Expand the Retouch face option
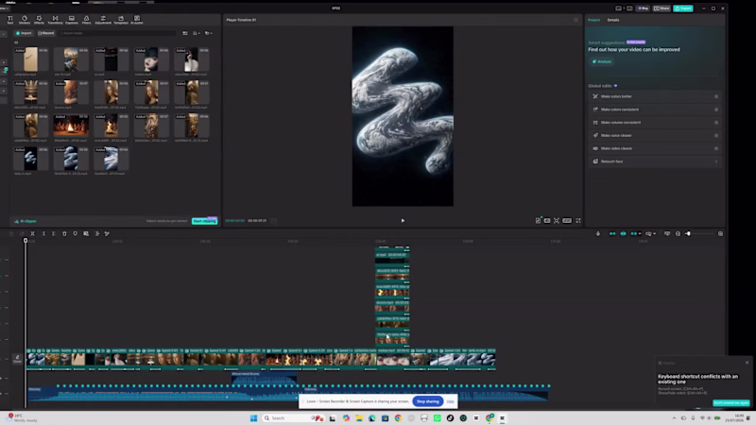This screenshot has width=756, height=425. [x=716, y=161]
